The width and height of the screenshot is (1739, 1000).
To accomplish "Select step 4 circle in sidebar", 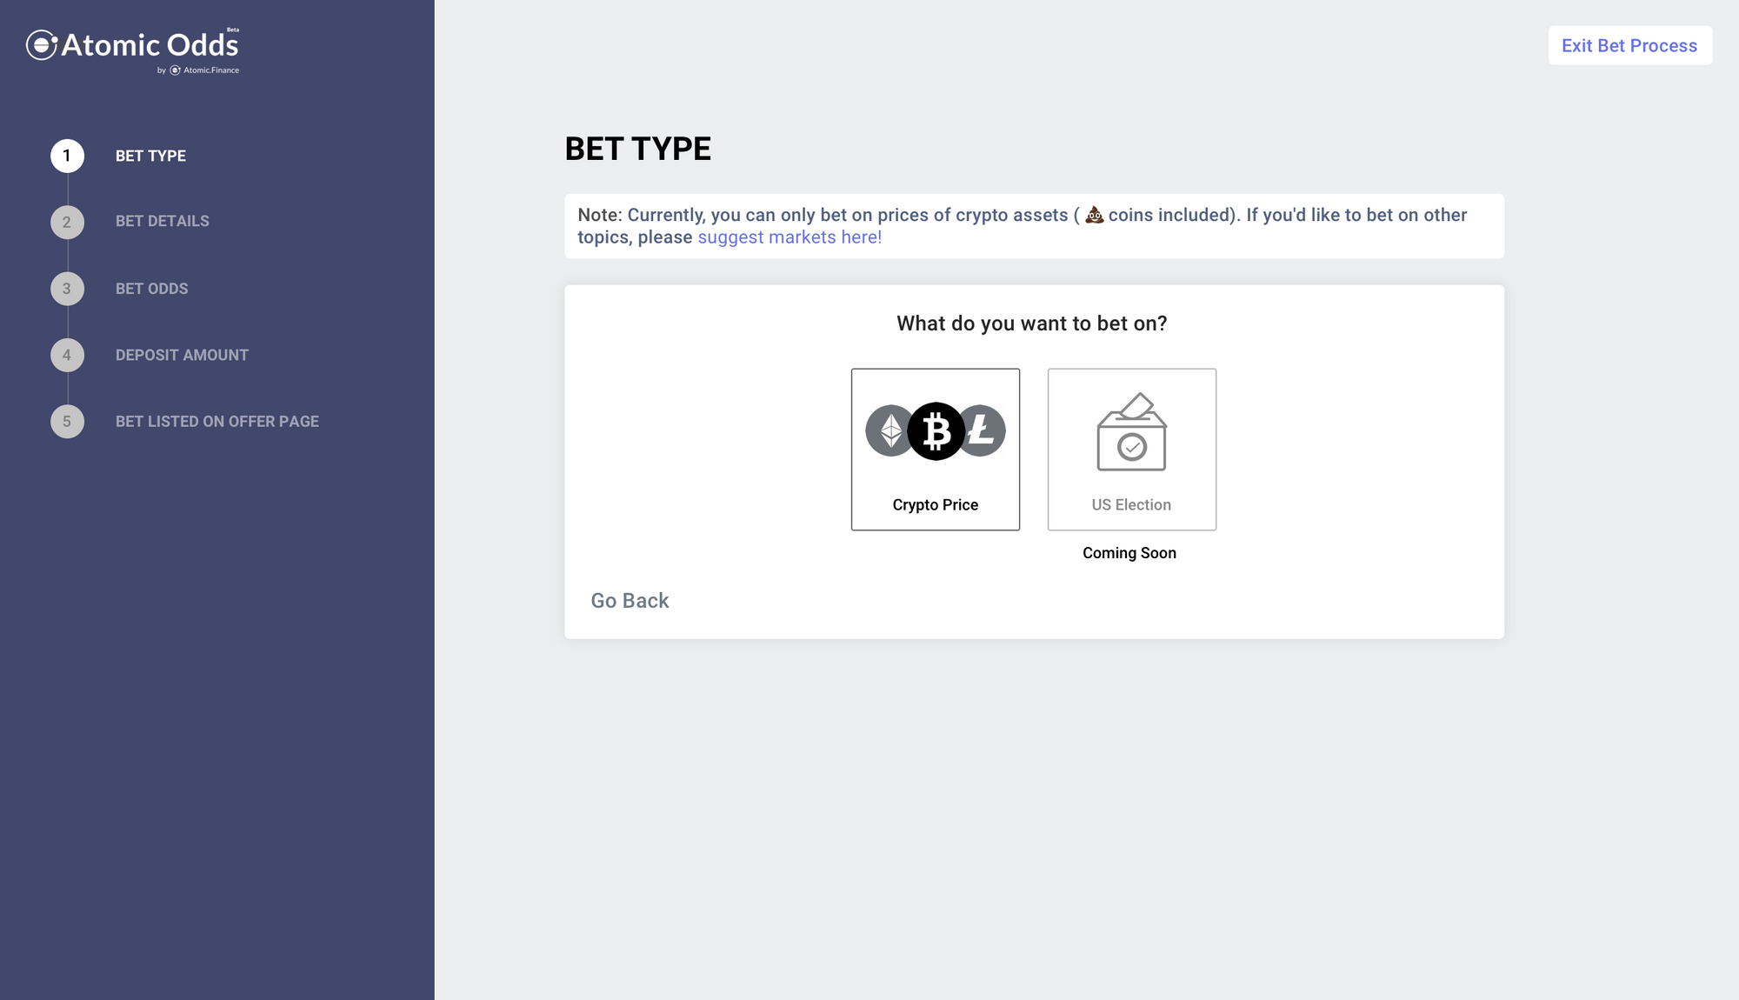I will 67,355.
